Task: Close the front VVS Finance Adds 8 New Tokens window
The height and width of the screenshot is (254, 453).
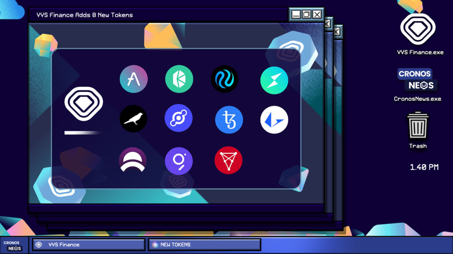Action: (317, 14)
